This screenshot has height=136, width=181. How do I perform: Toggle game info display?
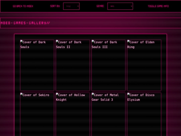(x=158, y=6)
